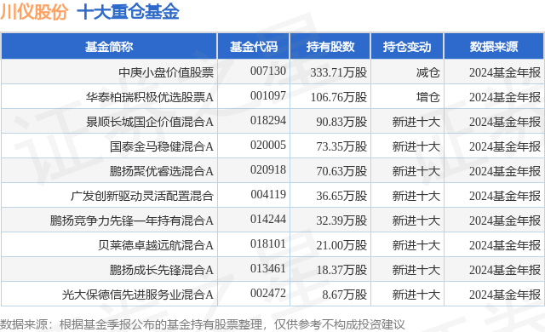
Task: Click fund name 华泰柏瑞积极优选股票A
Action: click(150, 97)
